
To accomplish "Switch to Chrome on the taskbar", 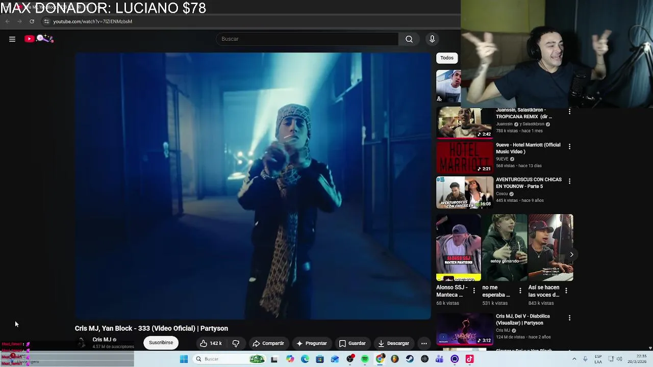I will [x=380, y=359].
